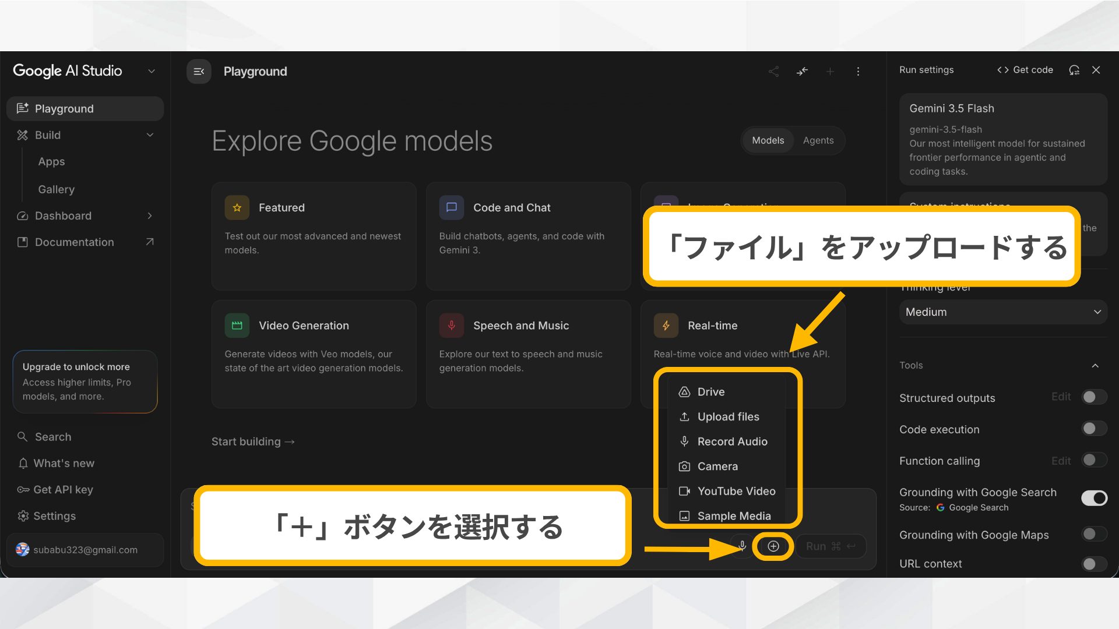Viewport: 1119px width, 629px height.
Task: Turn off Grounding with Google Search
Action: coord(1094,498)
